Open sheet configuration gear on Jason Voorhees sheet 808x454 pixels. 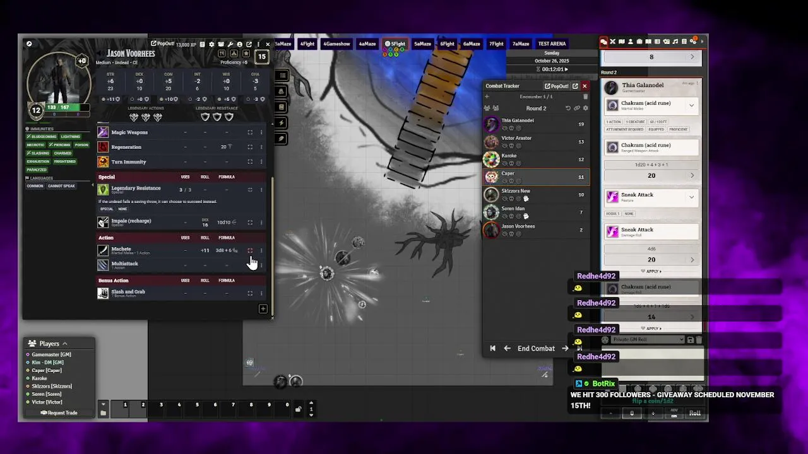point(211,44)
